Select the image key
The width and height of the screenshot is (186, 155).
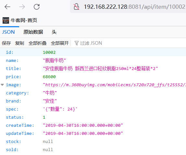(x=14, y=85)
